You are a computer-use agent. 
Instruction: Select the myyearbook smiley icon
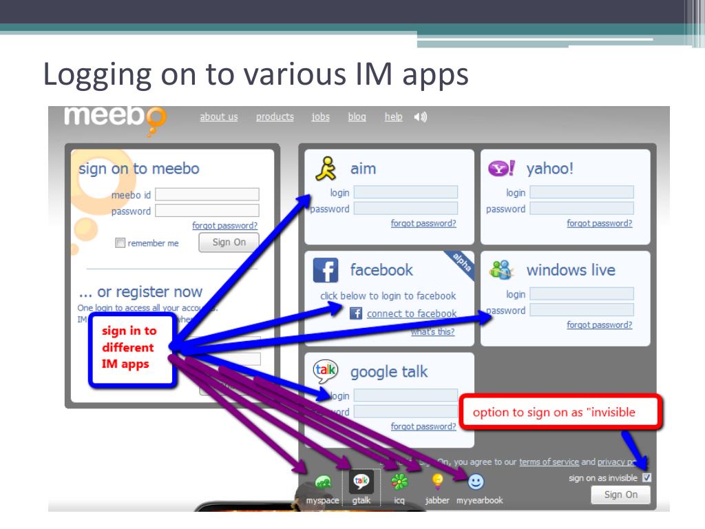[x=476, y=481]
